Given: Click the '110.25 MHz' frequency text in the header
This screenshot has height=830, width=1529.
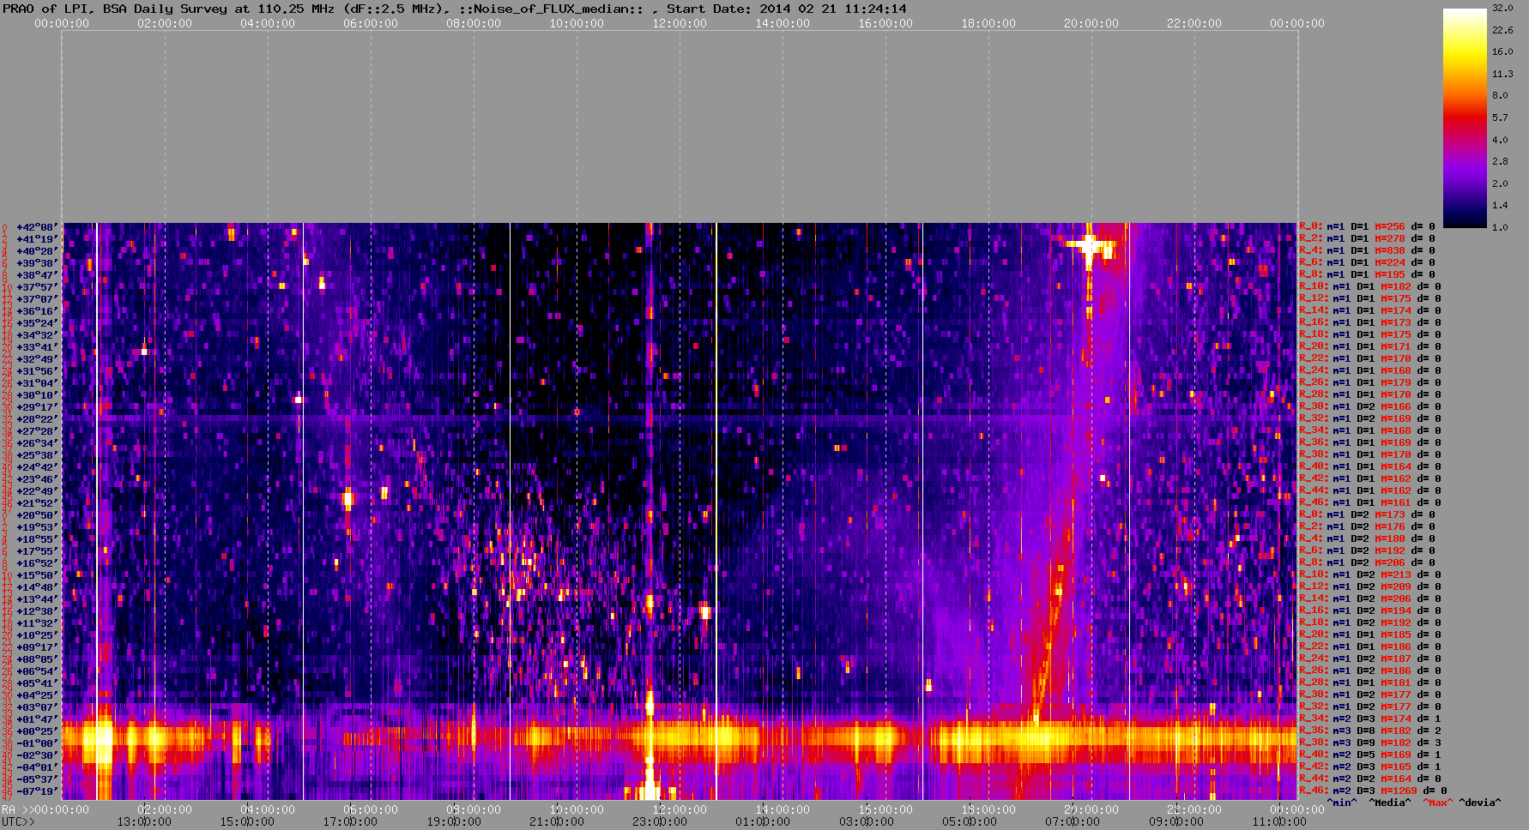Looking at the screenshot, I should point(296,9).
